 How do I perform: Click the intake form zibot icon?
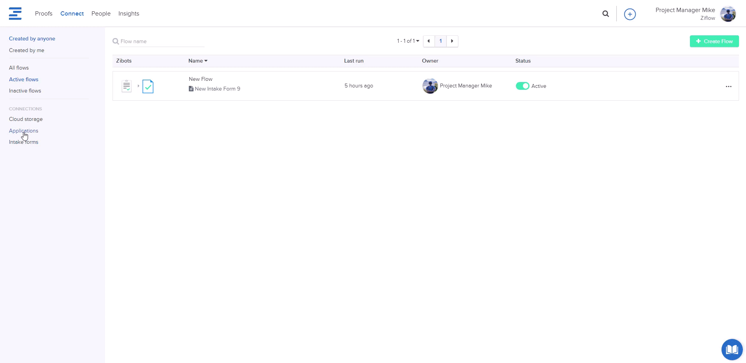click(x=127, y=86)
